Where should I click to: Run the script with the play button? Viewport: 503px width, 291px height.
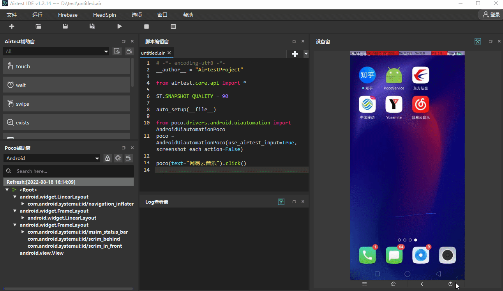pyautogui.click(x=120, y=27)
